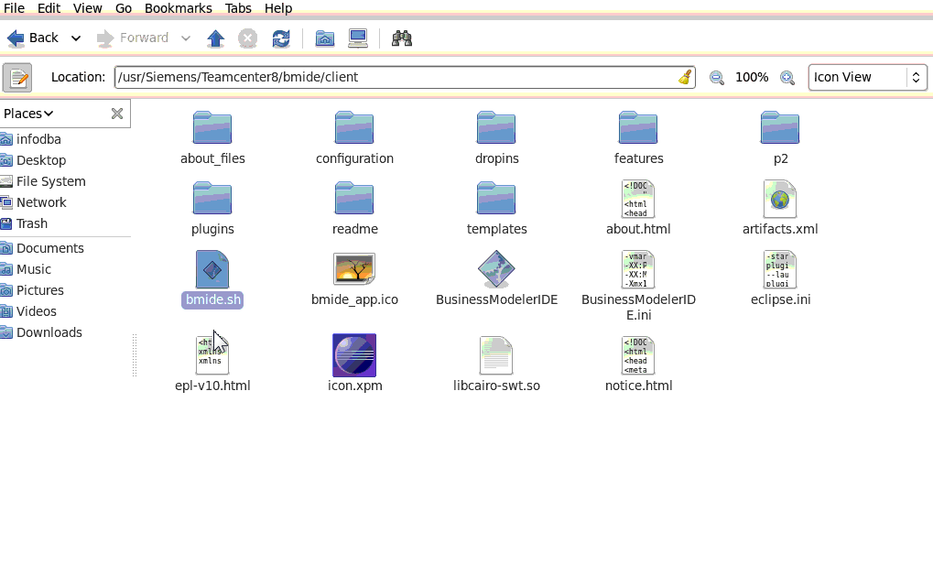Select the artifacts.xml file icon

780,200
